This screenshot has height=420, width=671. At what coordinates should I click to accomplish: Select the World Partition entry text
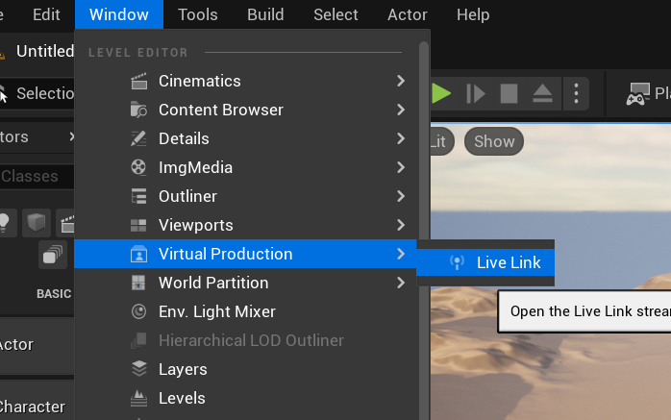(x=213, y=283)
